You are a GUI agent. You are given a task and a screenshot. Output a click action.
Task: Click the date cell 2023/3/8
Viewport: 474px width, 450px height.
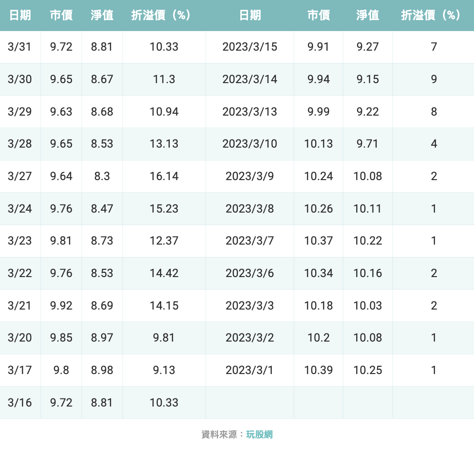pos(250,209)
